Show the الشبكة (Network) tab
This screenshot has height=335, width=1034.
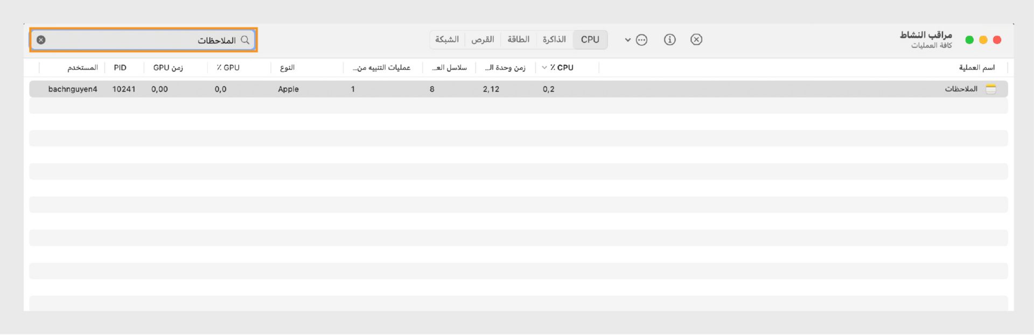click(x=447, y=40)
